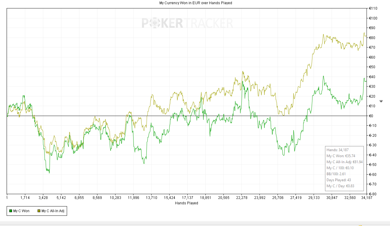Click Days Played: 43 summary line
Image resolution: width=390 pixels, height=226 pixels.
click(x=339, y=180)
